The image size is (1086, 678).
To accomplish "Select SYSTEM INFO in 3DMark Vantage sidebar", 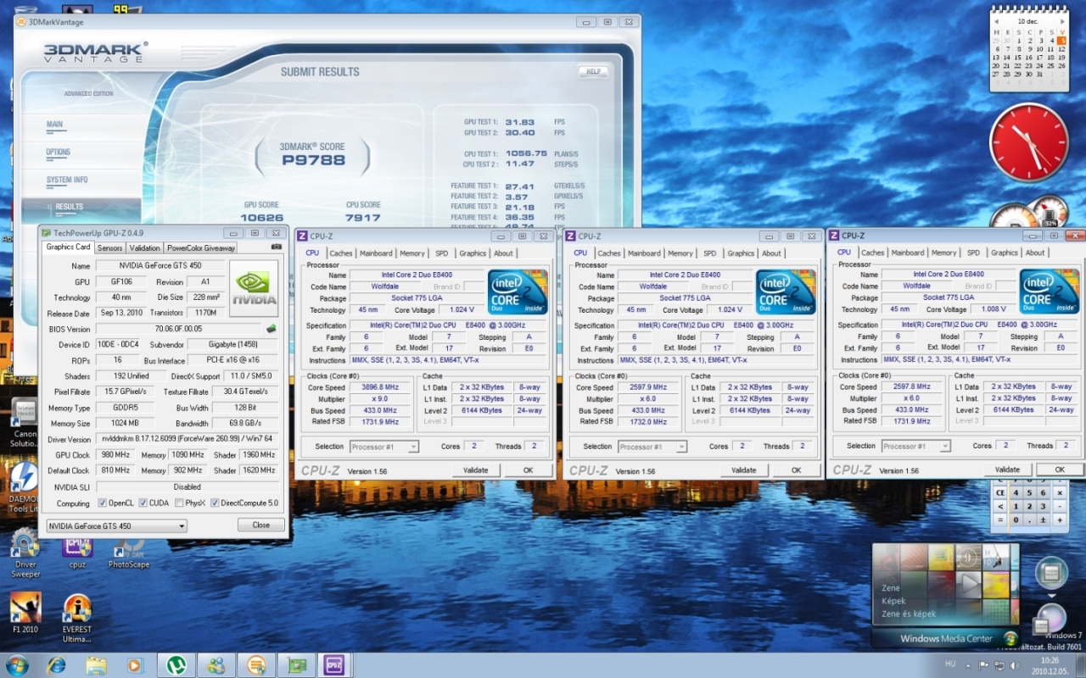I will tap(67, 180).
